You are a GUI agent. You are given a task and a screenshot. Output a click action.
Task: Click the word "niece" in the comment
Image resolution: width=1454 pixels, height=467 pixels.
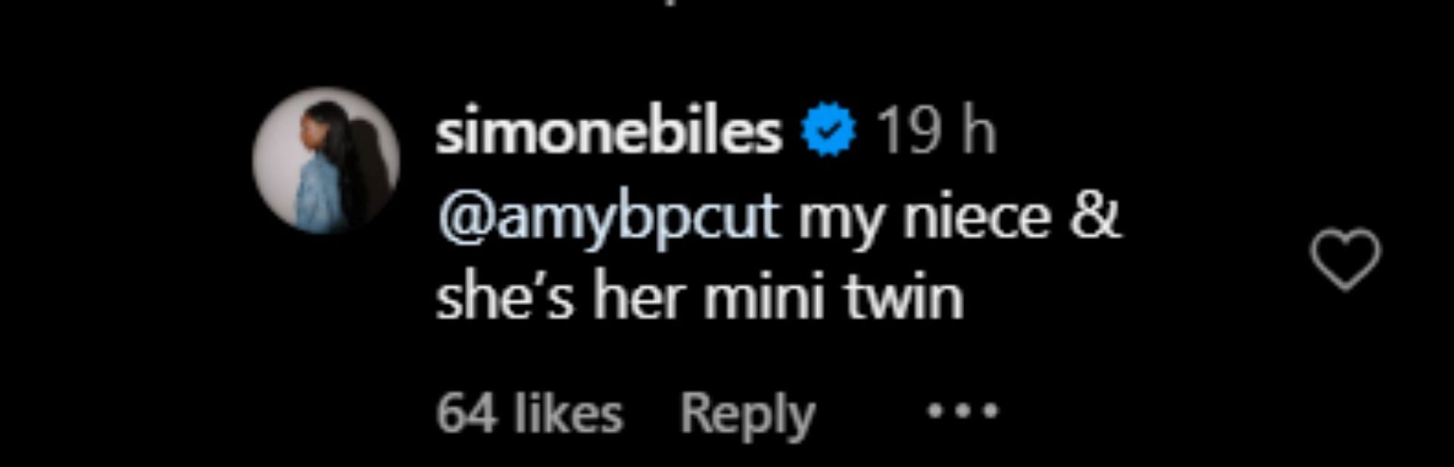point(976,218)
